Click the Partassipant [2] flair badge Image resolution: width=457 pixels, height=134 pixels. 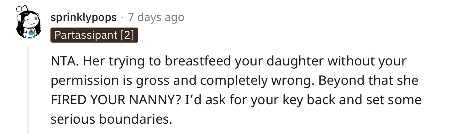[94, 36]
